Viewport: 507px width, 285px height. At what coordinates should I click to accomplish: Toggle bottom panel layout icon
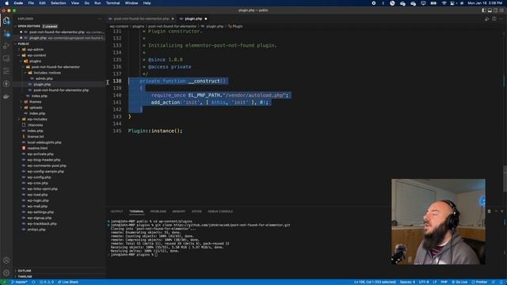pyautogui.click(x=490, y=10)
